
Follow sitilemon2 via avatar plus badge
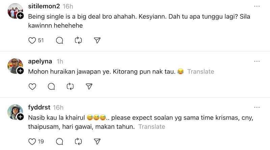tap(20, 16)
